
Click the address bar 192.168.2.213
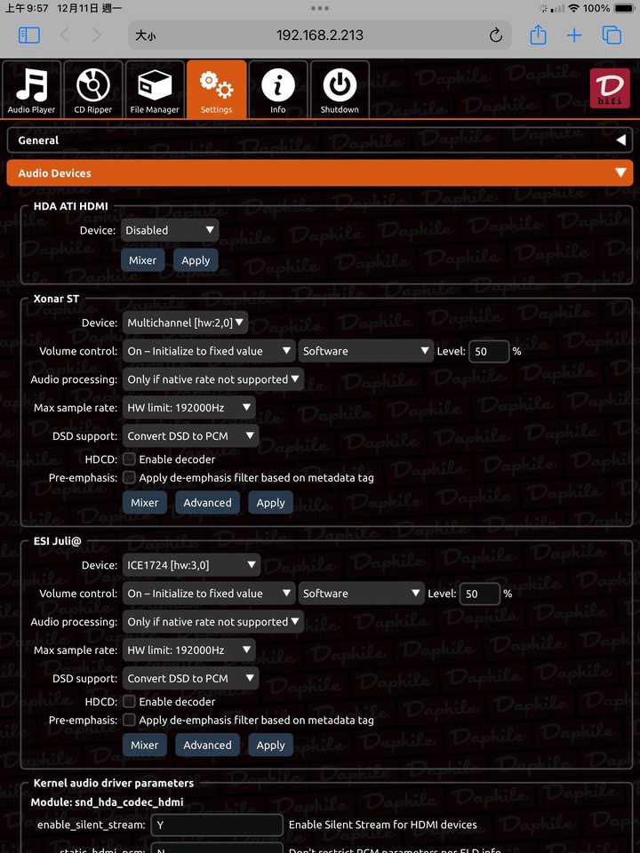pyautogui.click(x=319, y=36)
